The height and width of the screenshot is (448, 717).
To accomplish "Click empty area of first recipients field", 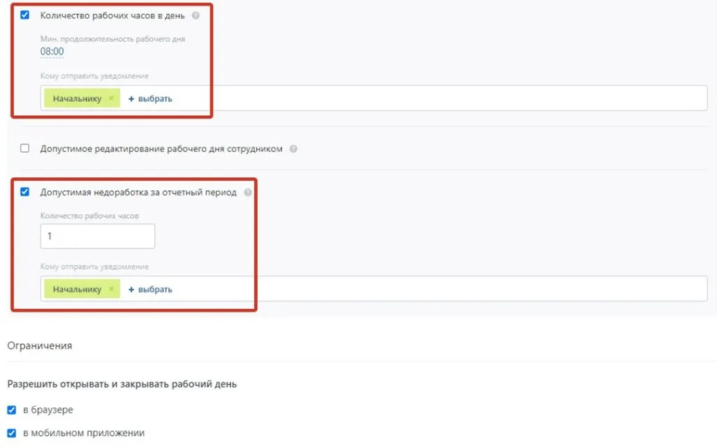I will (439, 98).
